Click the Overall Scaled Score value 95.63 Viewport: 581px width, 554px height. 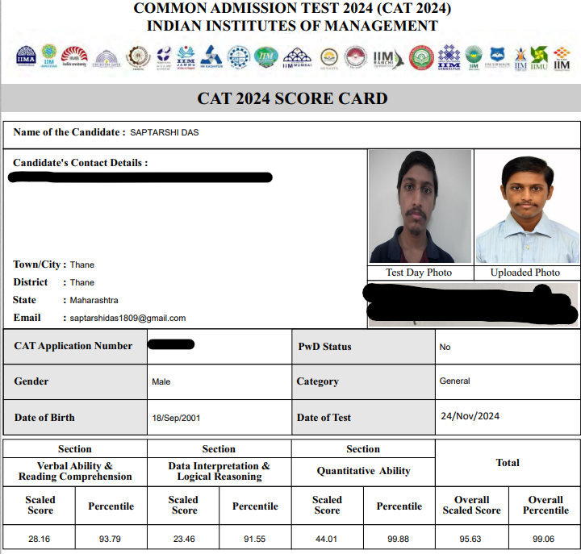coord(472,539)
